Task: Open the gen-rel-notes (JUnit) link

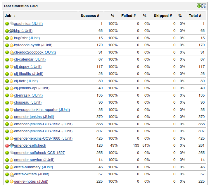Action: (31, 181)
